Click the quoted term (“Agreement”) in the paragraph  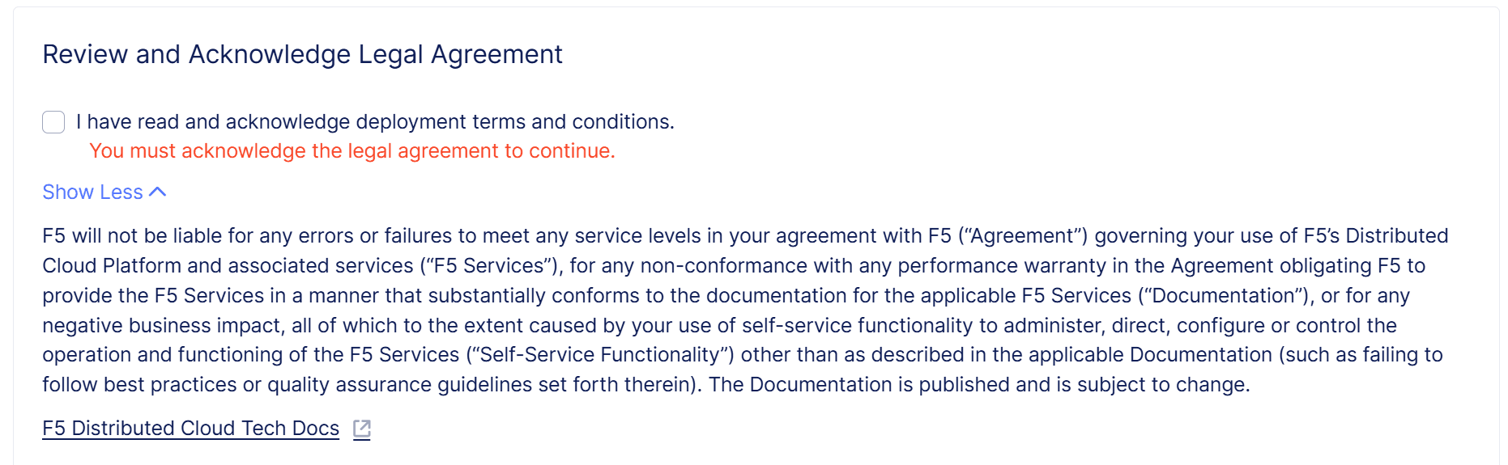click(1023, 236)
